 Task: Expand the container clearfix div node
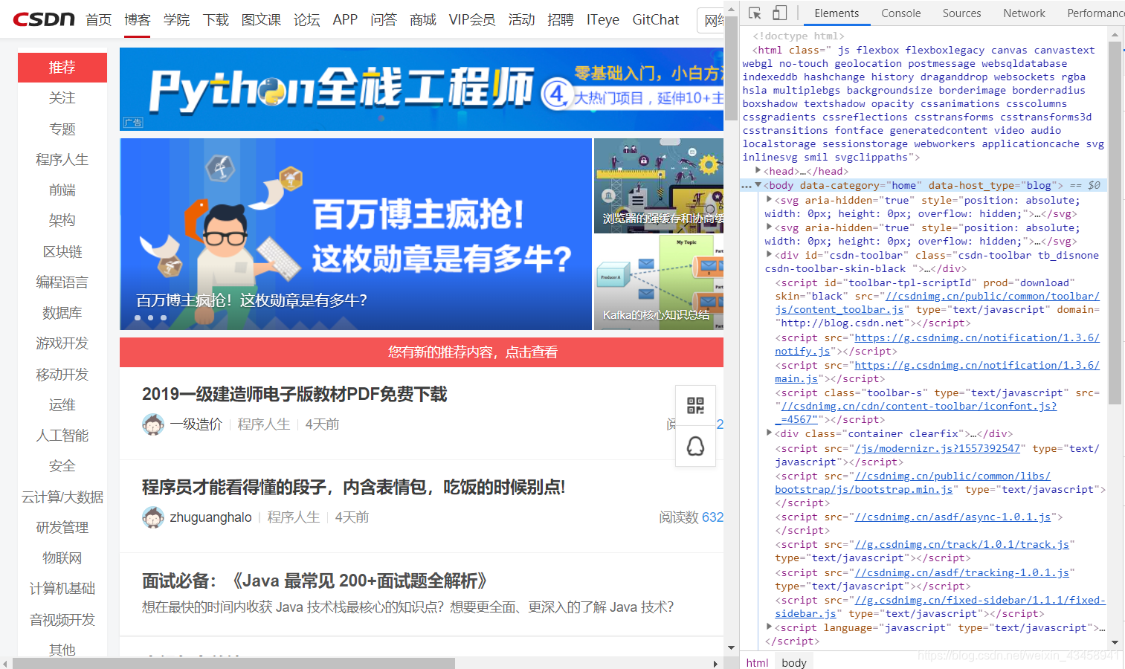tap(769, 433)
